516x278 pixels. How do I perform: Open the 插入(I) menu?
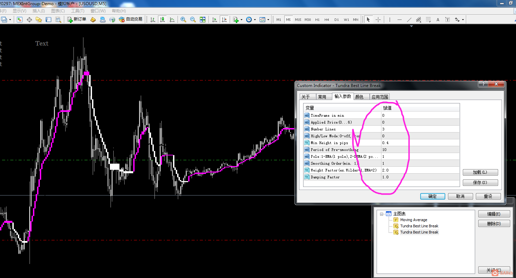click(38, 11)
